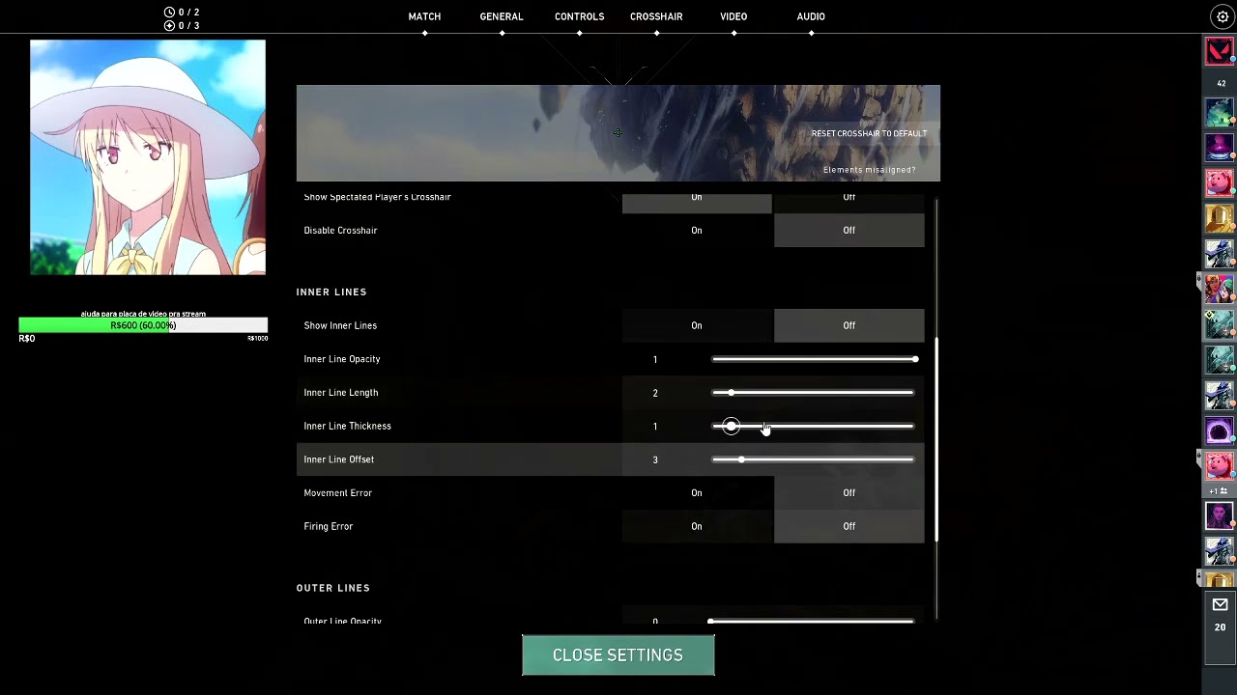The image size is (1237, 695).
Task: Enable inner lines Firing Error On
Action: (697, 526)
